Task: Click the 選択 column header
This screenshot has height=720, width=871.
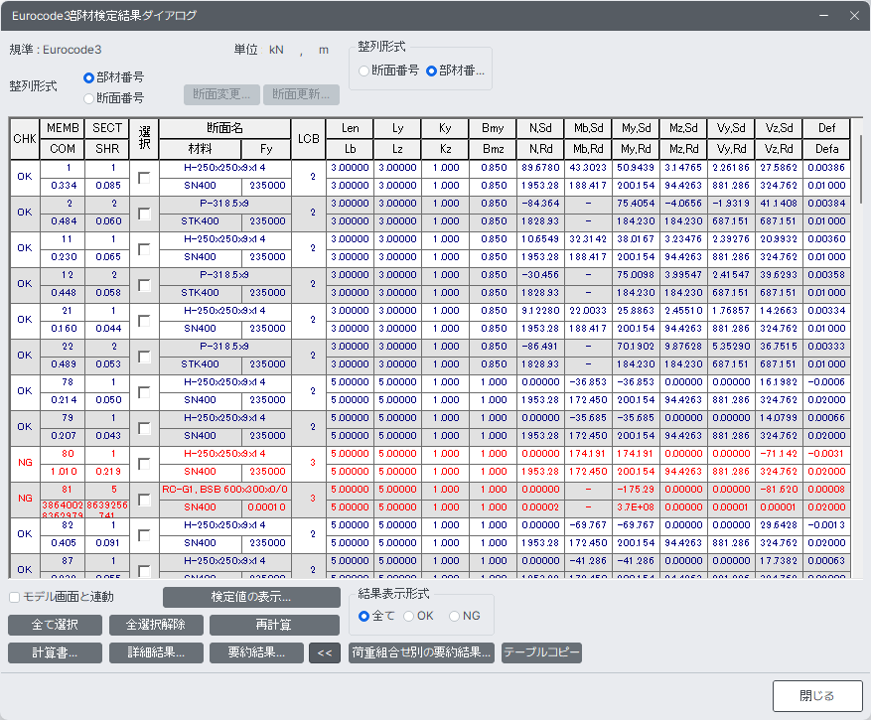Action: [x=144, y=139]
